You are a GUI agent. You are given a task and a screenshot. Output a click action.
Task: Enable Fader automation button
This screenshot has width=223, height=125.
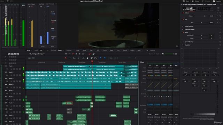[x=77, y=50]
